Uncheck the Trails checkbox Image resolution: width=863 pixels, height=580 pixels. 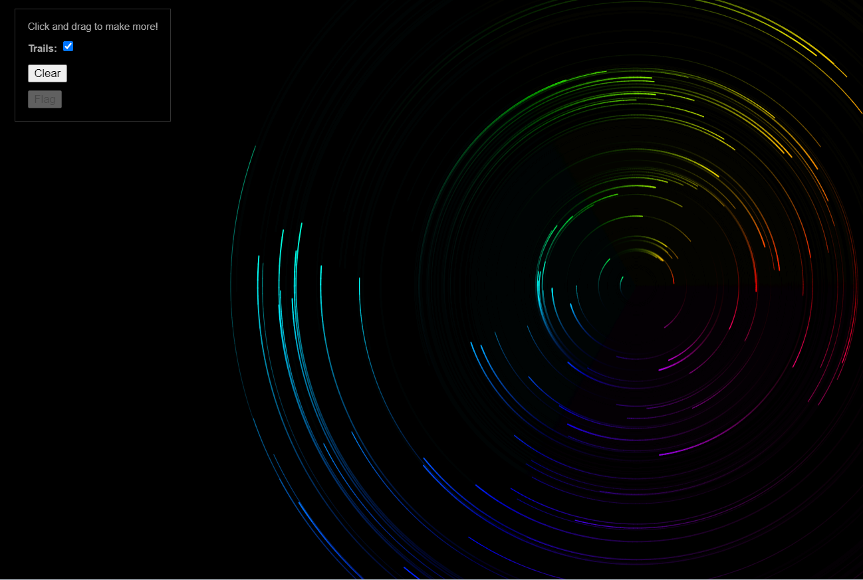(68, 47)
